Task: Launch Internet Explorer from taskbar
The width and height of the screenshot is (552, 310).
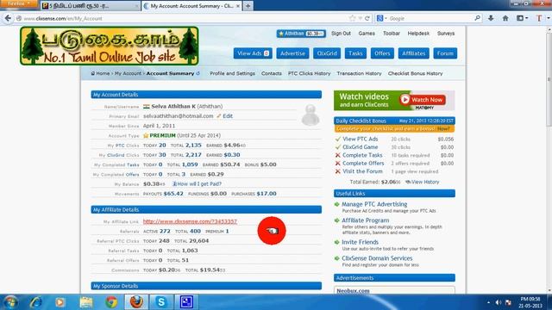Action: coord(35,302)
